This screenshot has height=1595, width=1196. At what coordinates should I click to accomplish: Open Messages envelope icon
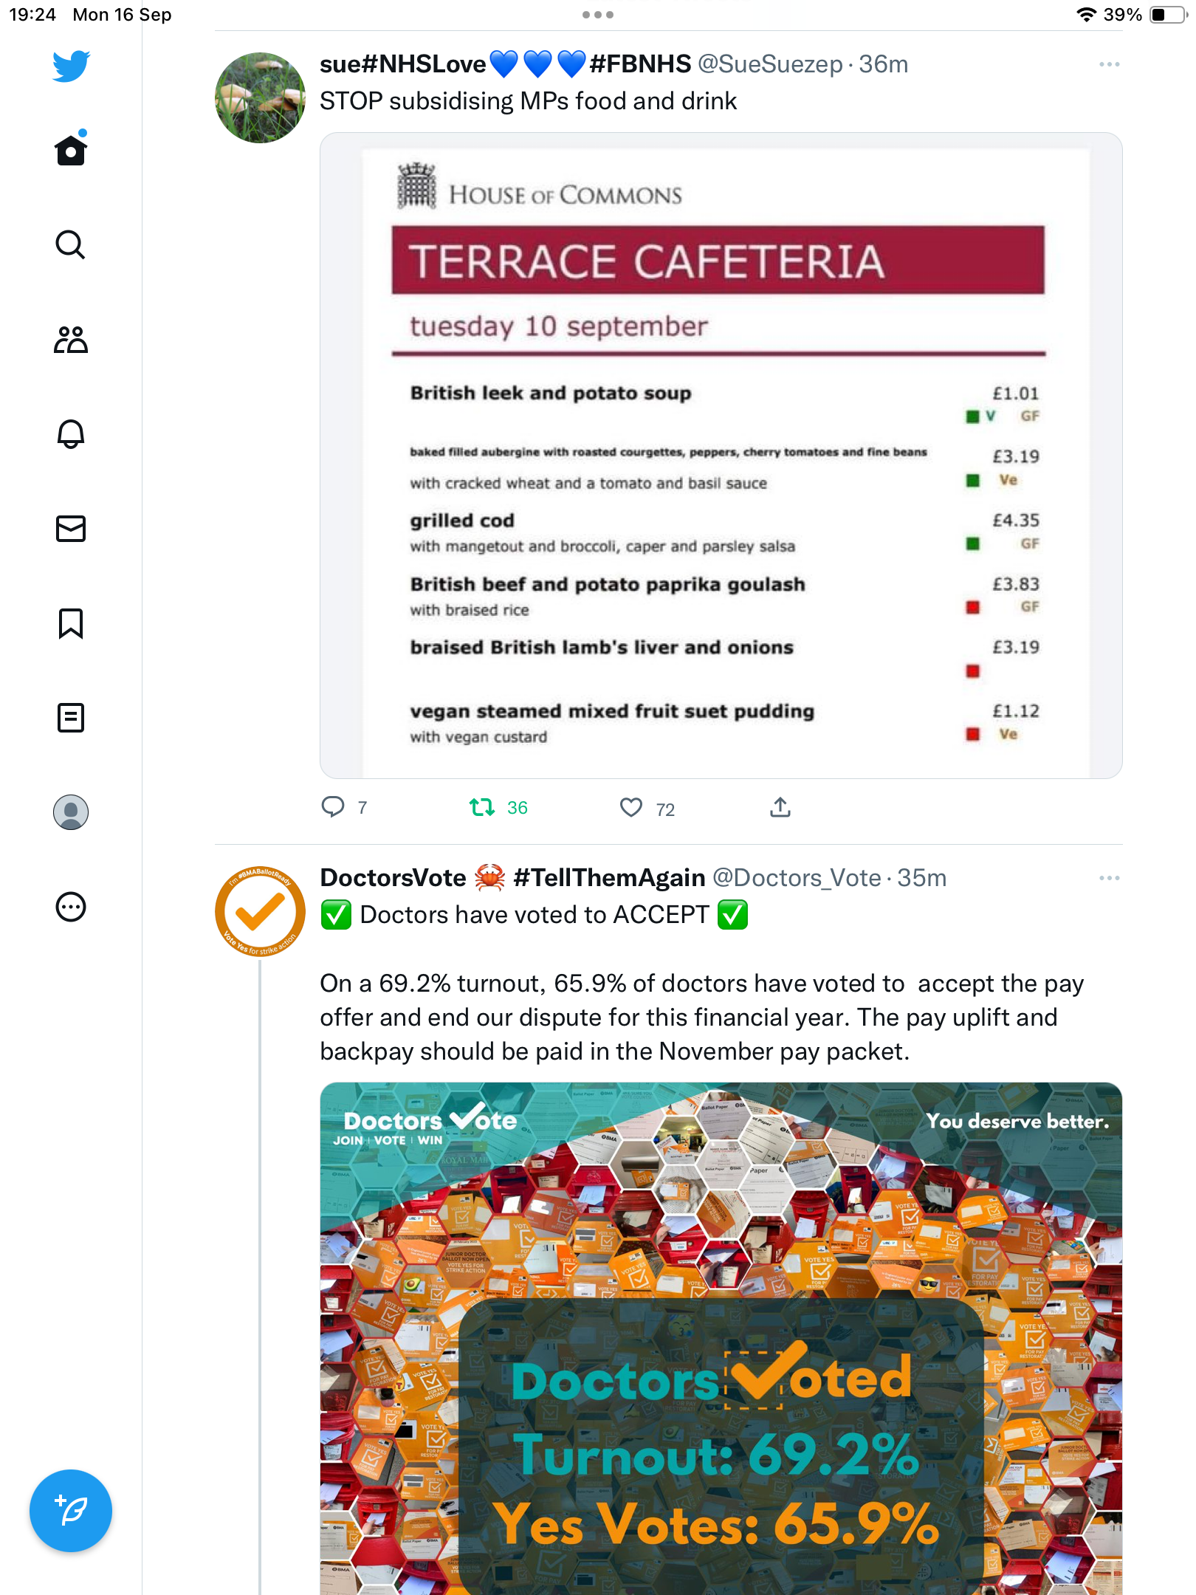pos(71,529)
